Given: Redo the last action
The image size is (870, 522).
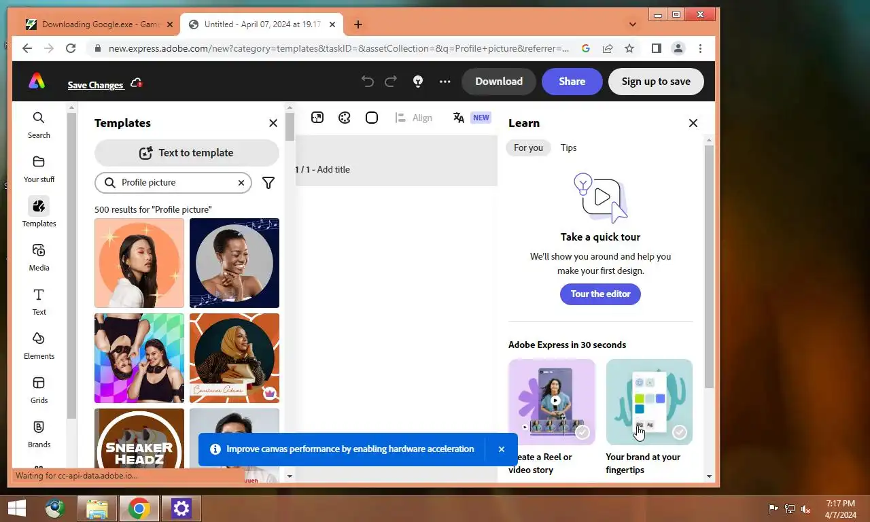Looking at the screenshot, I should tap(391, 82).
